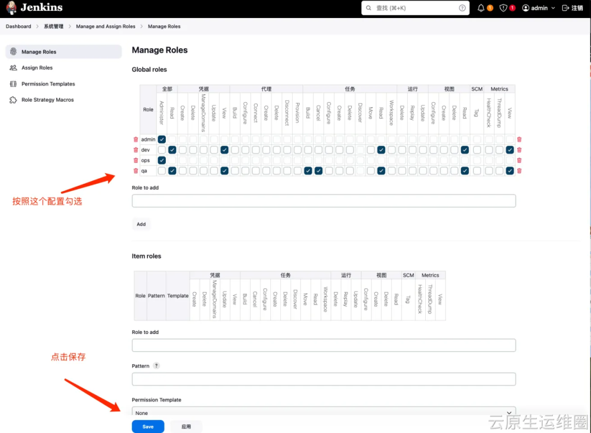Click the Item roles Role to add field
The image size is (591, 433).
pos(324,346)
